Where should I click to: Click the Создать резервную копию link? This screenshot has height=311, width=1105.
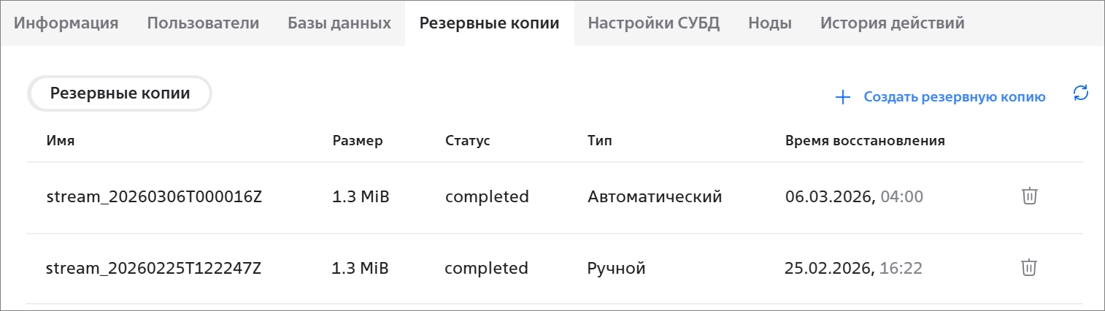coord(955,97)
